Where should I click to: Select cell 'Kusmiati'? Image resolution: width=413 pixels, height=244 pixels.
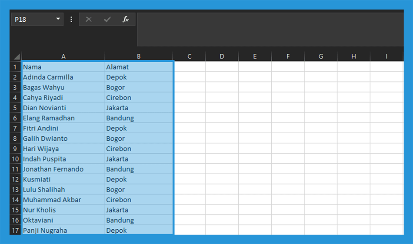pos(63,179)
